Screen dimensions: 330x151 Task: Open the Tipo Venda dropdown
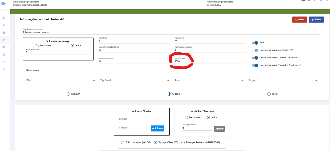(135, 81)
